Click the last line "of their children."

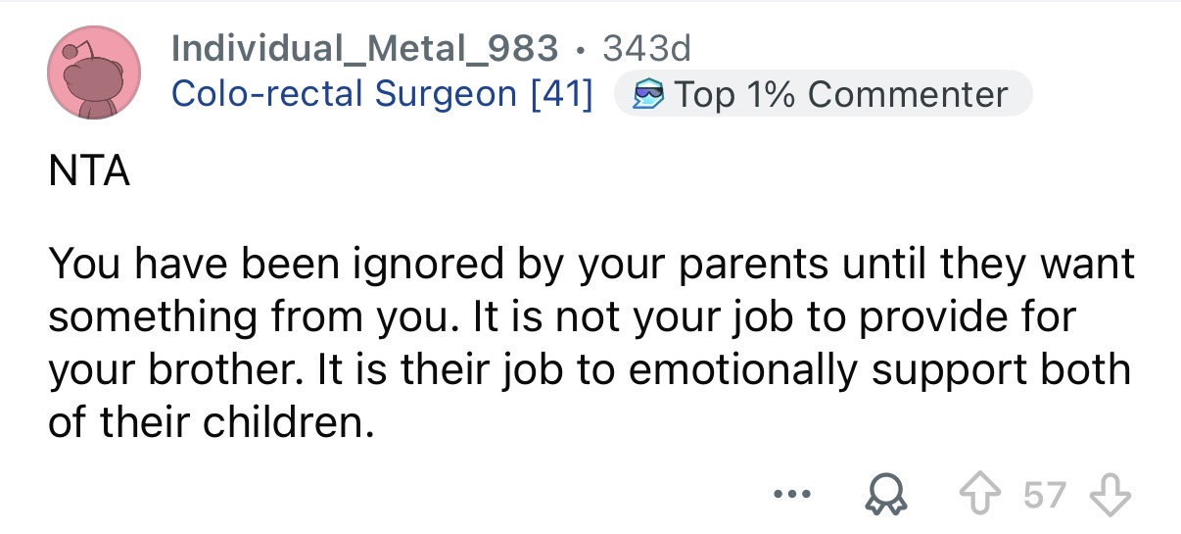211,425
